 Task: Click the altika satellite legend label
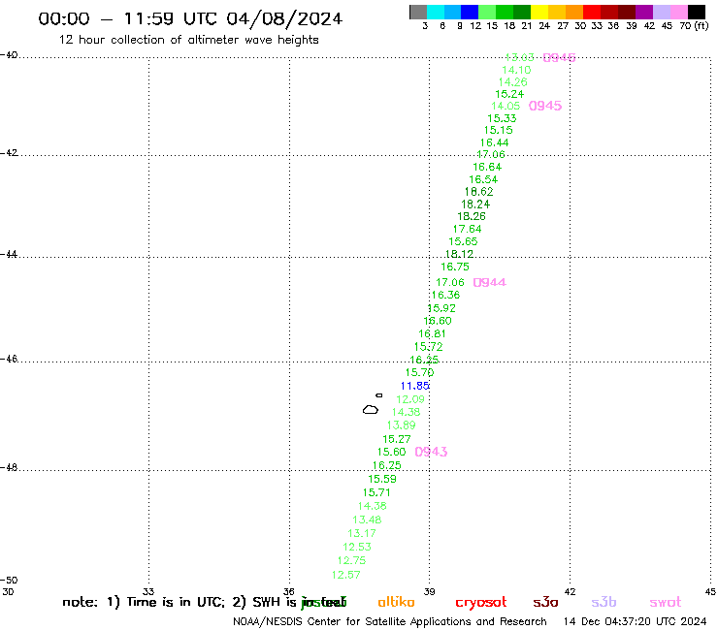click(x=396, y=602)
